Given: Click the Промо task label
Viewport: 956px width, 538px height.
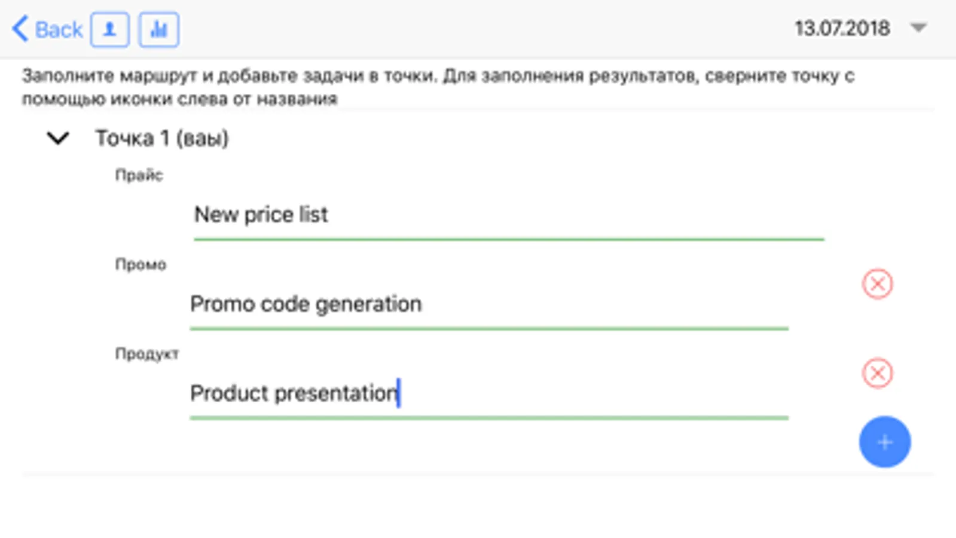Looking at the screenshot, I should pyautogui.click(x=141, y=264).
